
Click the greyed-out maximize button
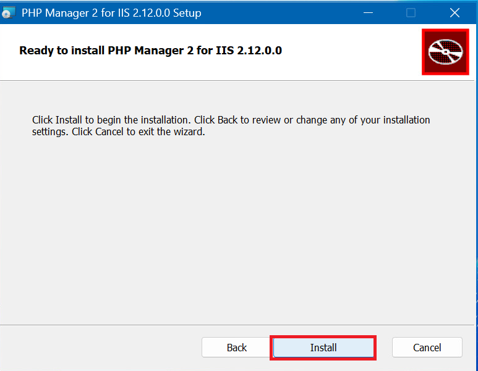pyautogui.click(x=411, y=12)
